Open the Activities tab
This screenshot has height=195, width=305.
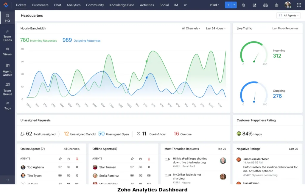pyautogui.click(x=147, y=5)
